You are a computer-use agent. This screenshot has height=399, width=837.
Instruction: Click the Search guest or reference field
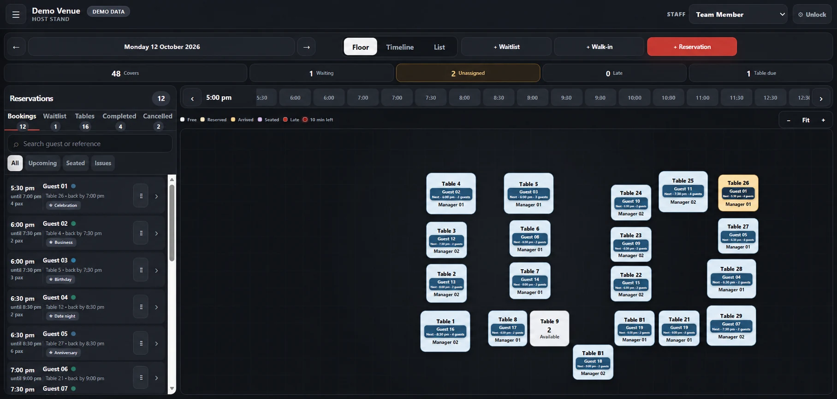[90, 144]
